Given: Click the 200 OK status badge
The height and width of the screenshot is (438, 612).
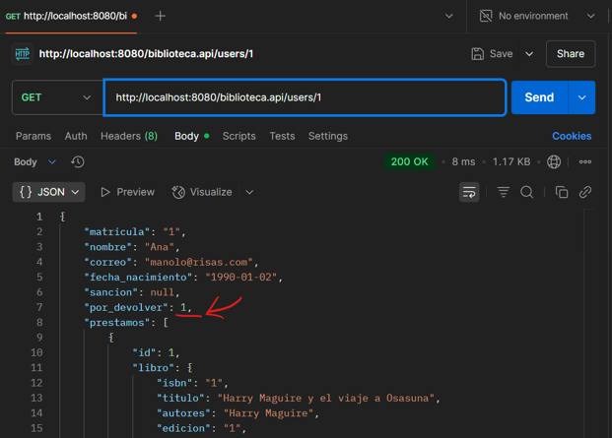Looking at the screenshot, I should click(x=409, y=161).
